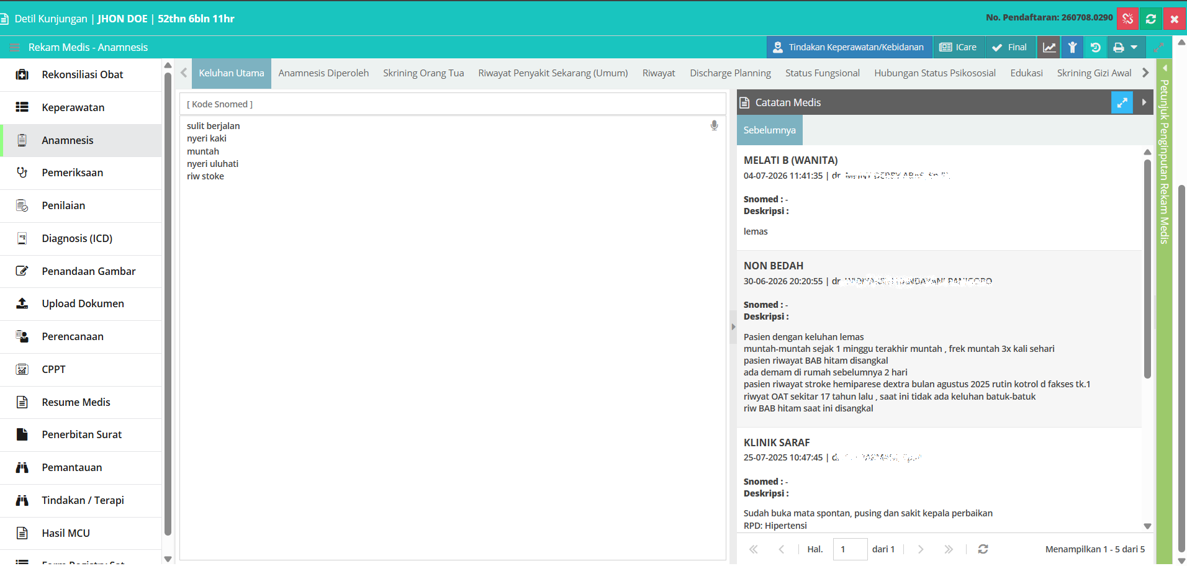Click the microphone voice input icon
This screenshot has width=1187, height=566.
[714, 125]
